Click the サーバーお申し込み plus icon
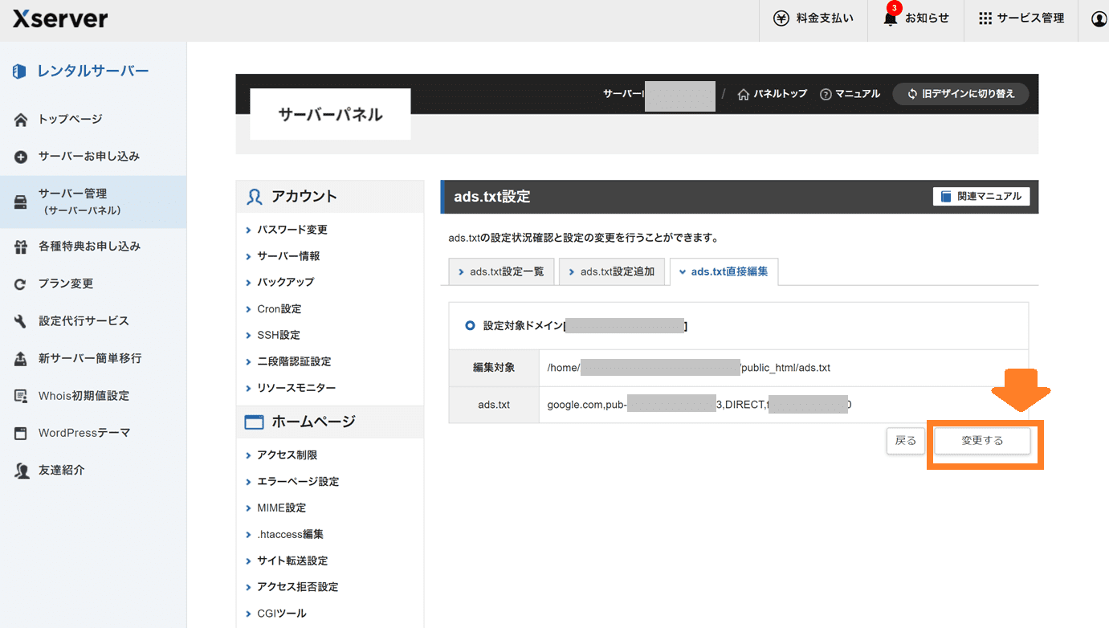This screenshot has width=1109, height=628. (21, 157)
